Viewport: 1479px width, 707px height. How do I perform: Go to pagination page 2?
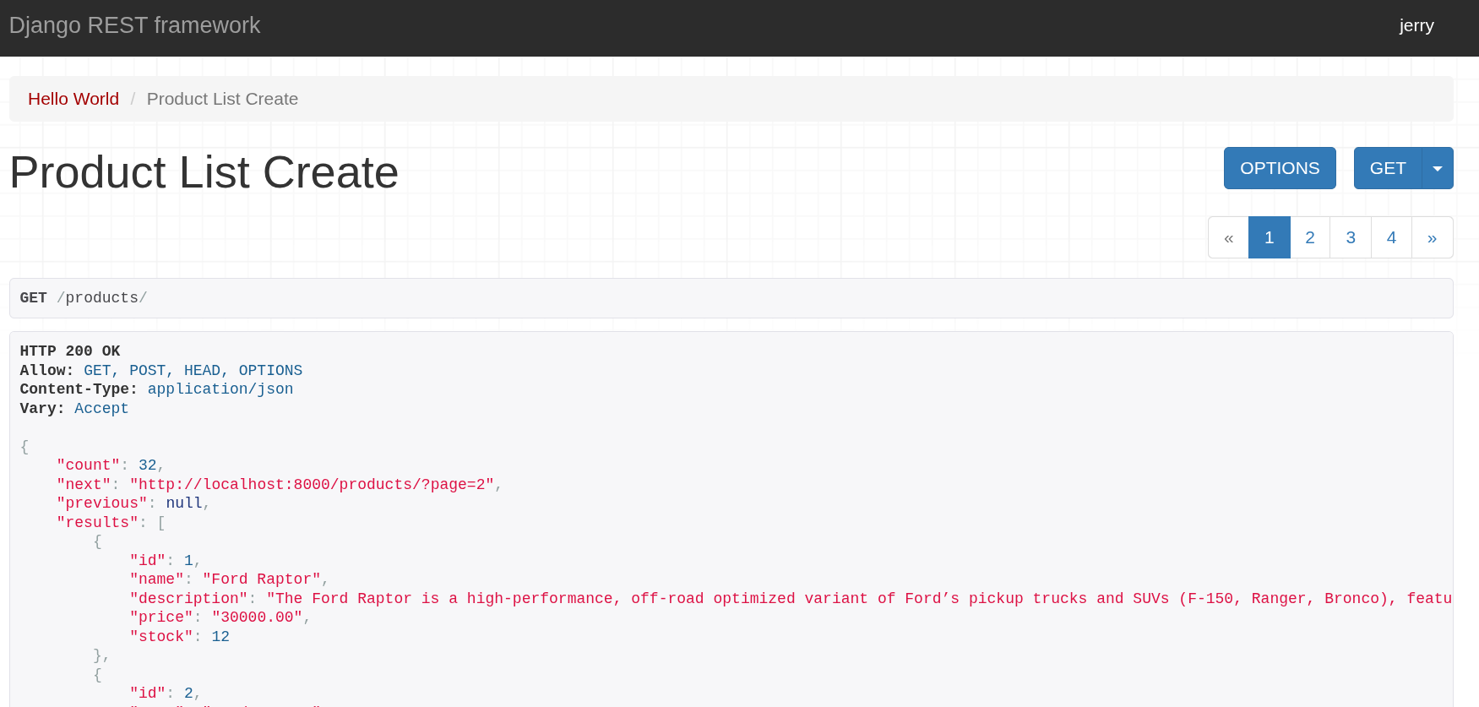tap(1309, 237)
